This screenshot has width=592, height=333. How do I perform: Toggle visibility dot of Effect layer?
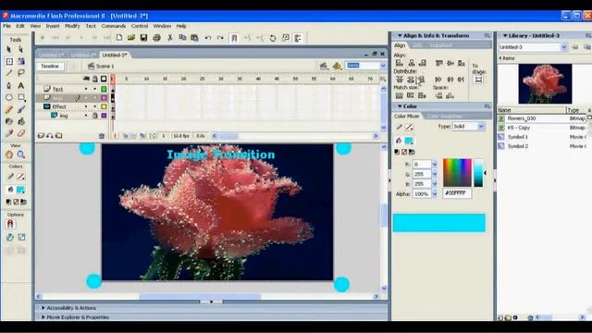[x=86, y=107]
